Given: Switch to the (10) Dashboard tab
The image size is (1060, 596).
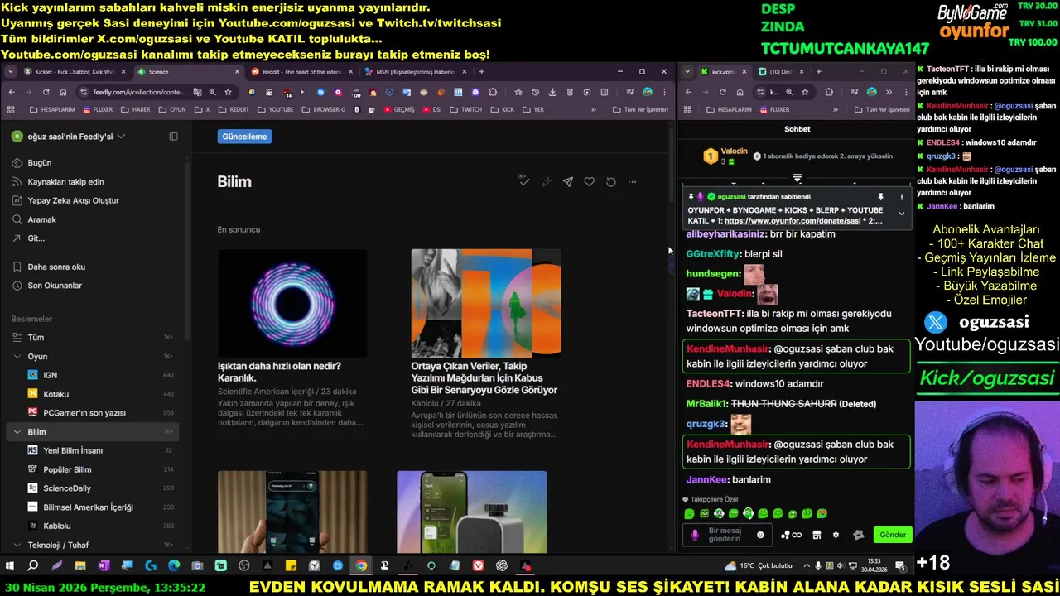Looking at the screenshot, I should click(x=781, y=72).
